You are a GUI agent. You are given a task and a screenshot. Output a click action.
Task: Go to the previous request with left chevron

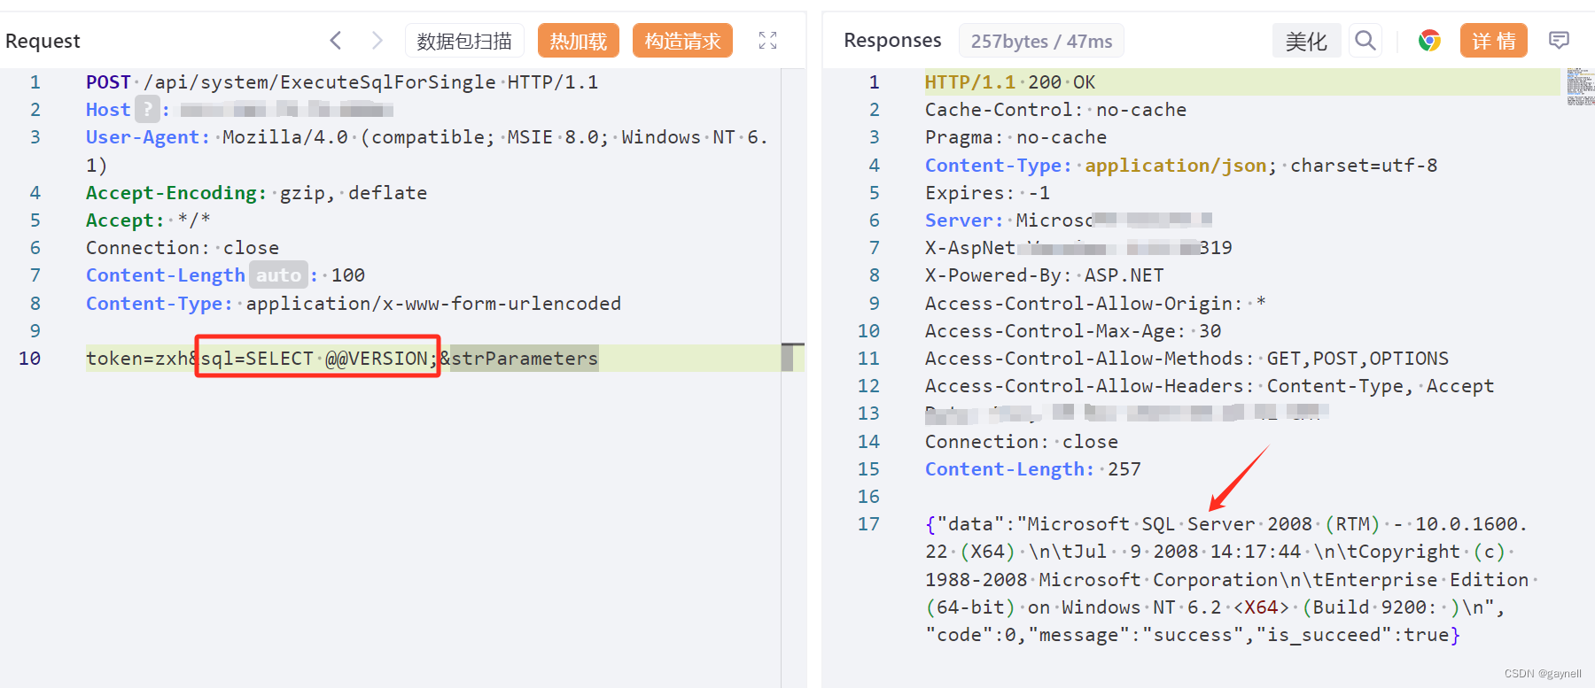[x=335, y=40]
